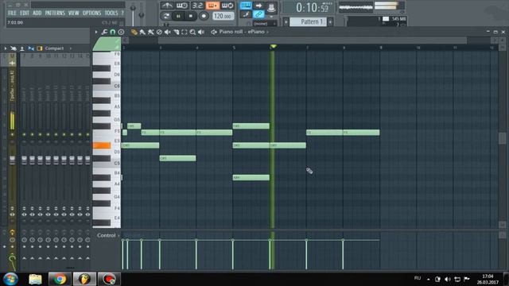Toggle the master track mute LED
The width and height of the screenshot is (509, 286).
pyautogui.click(x=13, y=134)
